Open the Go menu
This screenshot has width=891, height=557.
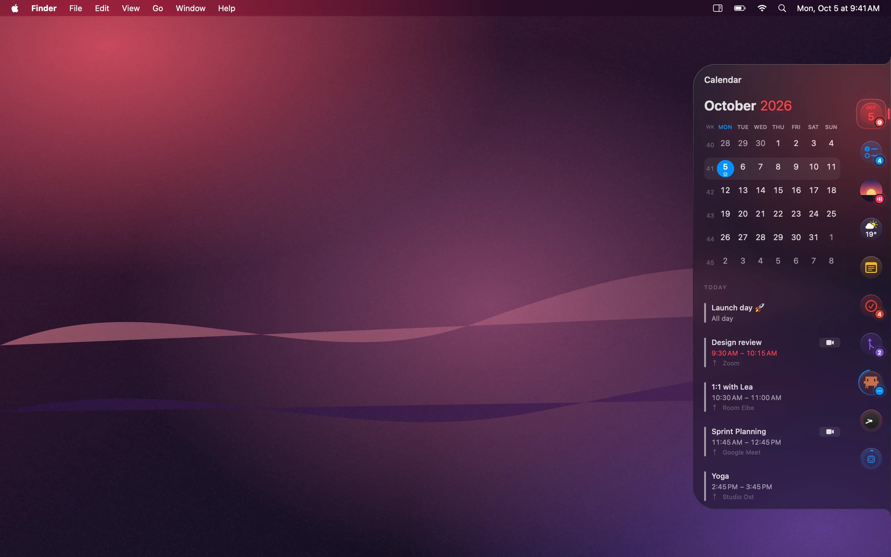(x=157, y=8)
